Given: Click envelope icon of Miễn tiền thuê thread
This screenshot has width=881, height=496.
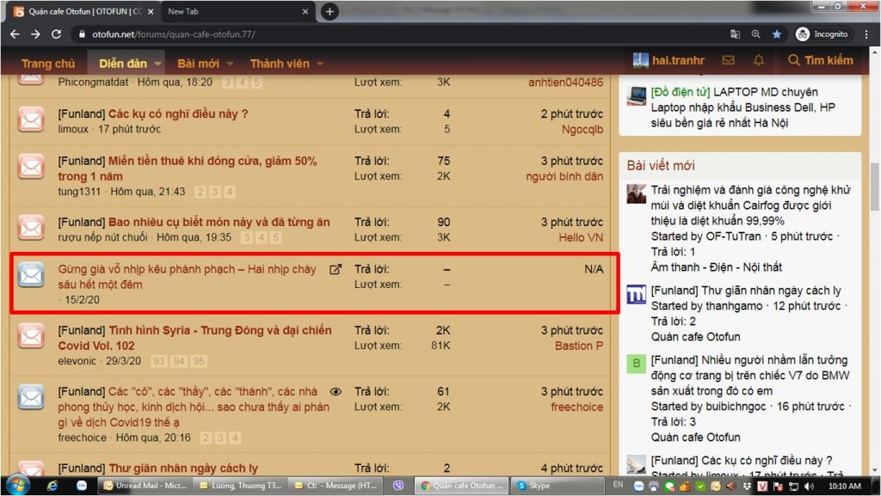Looking at the screenshot, I should (31, 166).
